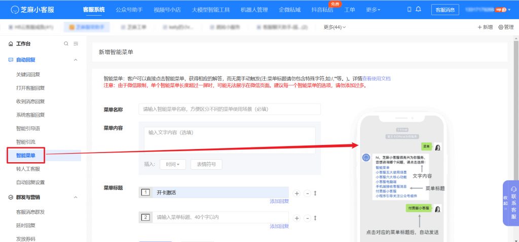Open 视频号小店 tab
The image size is (519, 242).
tap(167, 10)
